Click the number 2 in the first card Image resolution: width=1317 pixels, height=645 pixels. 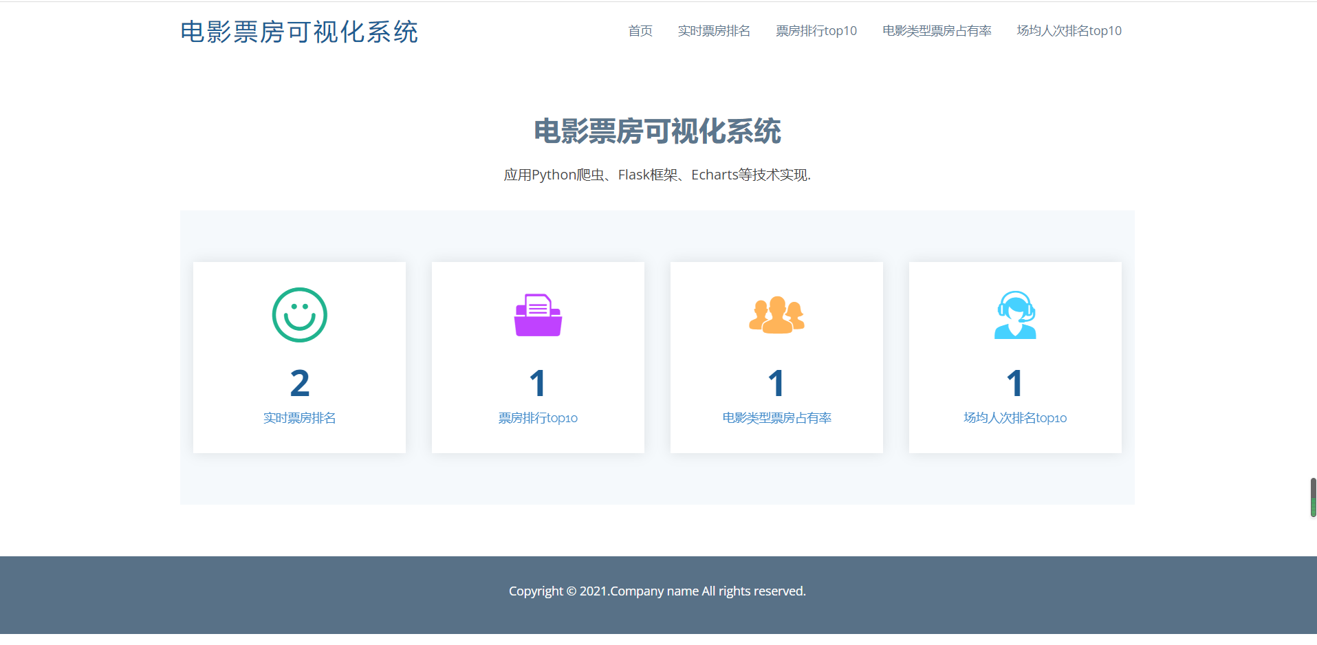(x=299, y=383)
